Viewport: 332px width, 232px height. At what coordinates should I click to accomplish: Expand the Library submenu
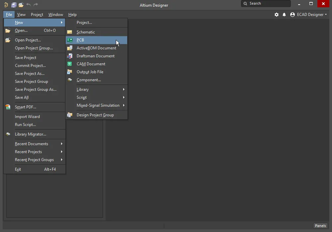pyautogui.click(x=124, y=89)
